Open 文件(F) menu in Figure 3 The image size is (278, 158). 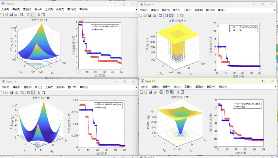click(x=5, y=9)
